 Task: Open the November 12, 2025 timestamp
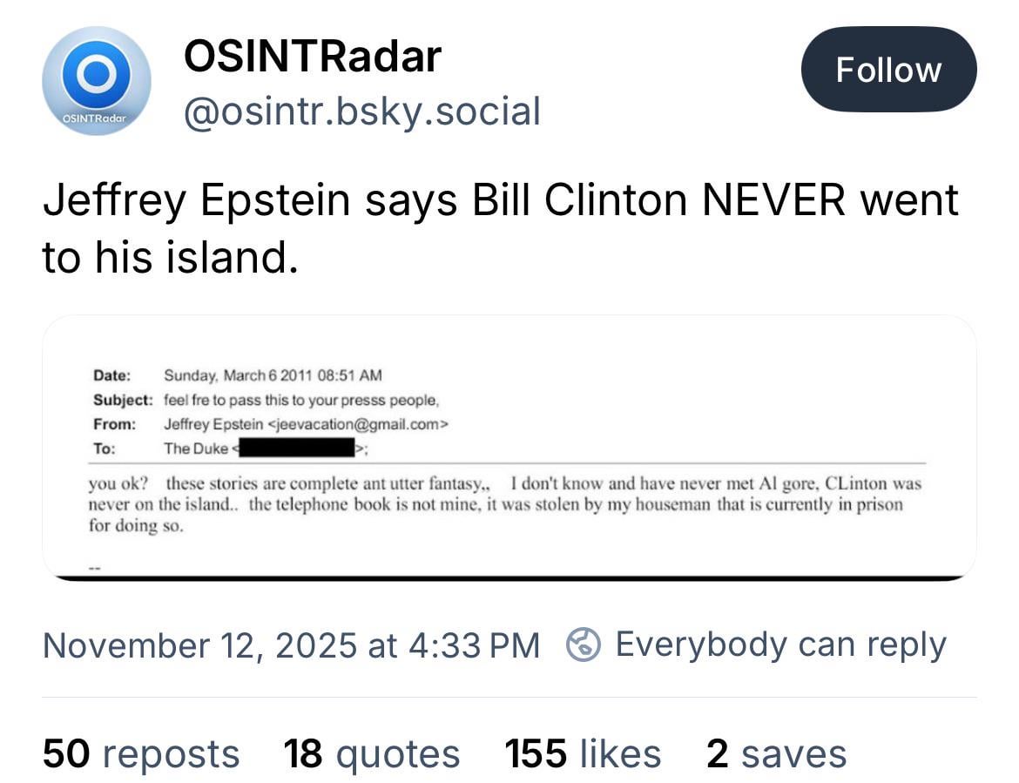click(291, 645)
